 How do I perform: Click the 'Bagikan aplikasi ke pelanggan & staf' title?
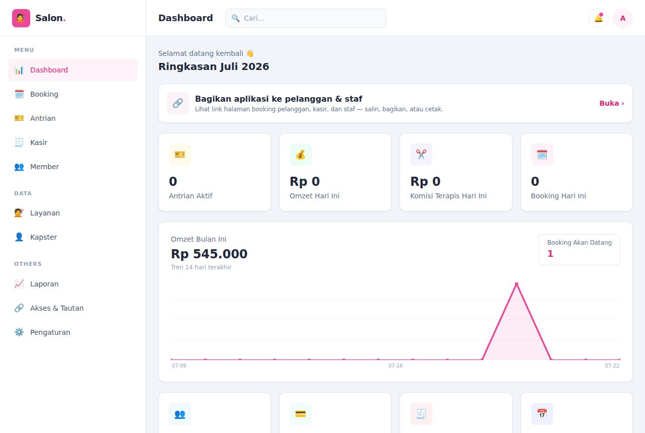coord(279,99)
